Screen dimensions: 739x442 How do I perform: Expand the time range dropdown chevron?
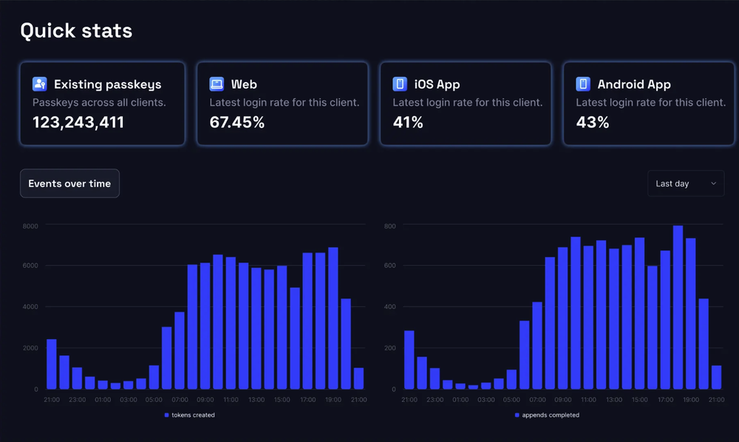click(713, 183)
